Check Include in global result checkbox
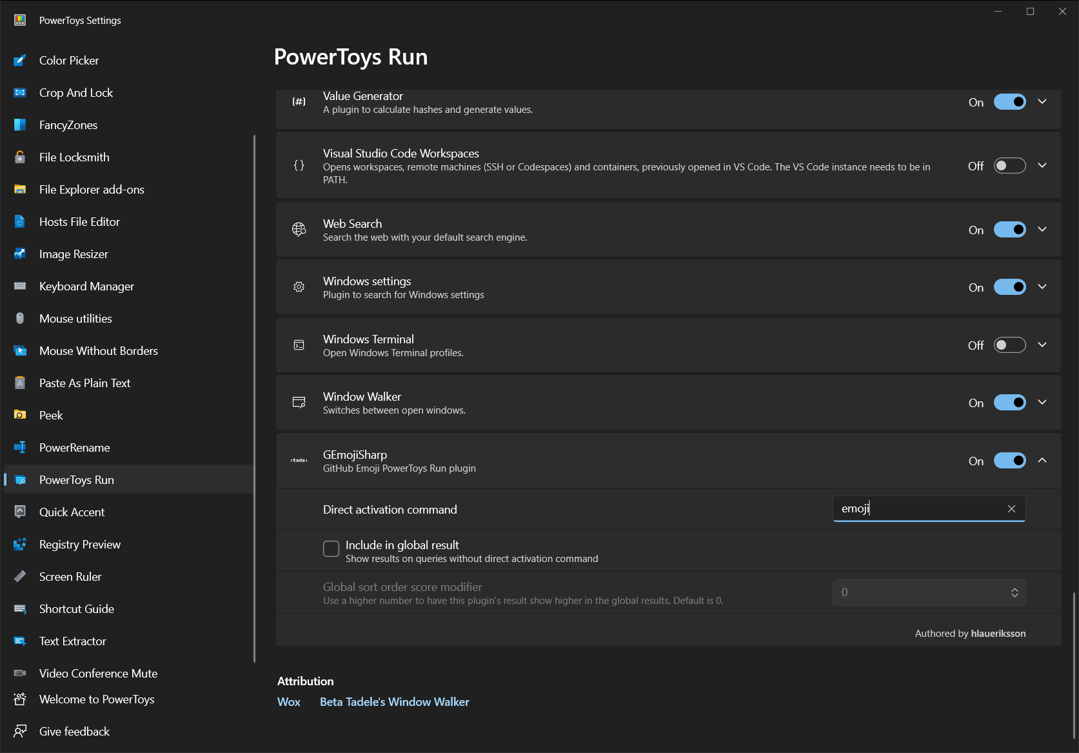The image size is (1079, 753). 331,548
